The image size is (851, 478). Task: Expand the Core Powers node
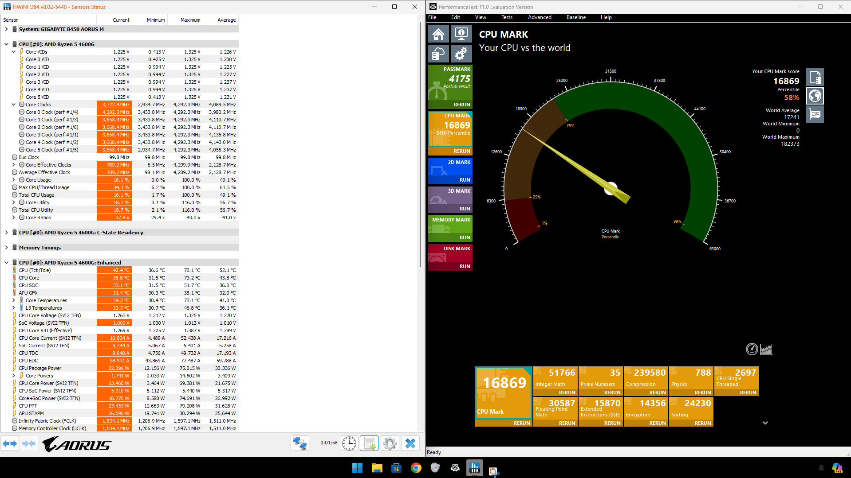point(14,376)
